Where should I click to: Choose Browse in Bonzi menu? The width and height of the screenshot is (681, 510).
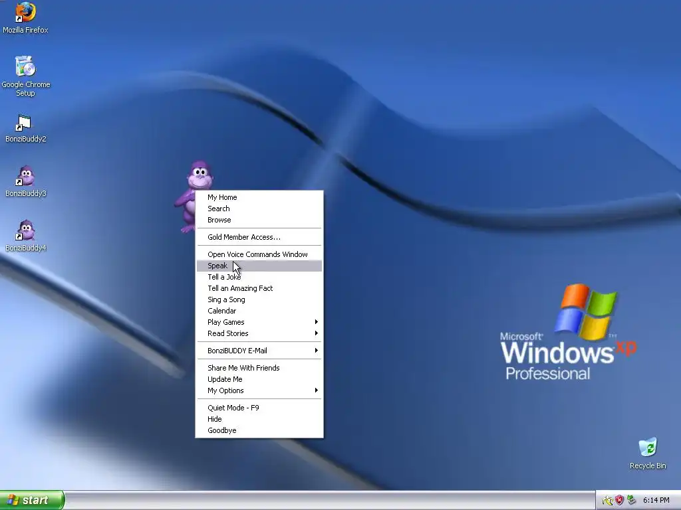click(259, 220)
